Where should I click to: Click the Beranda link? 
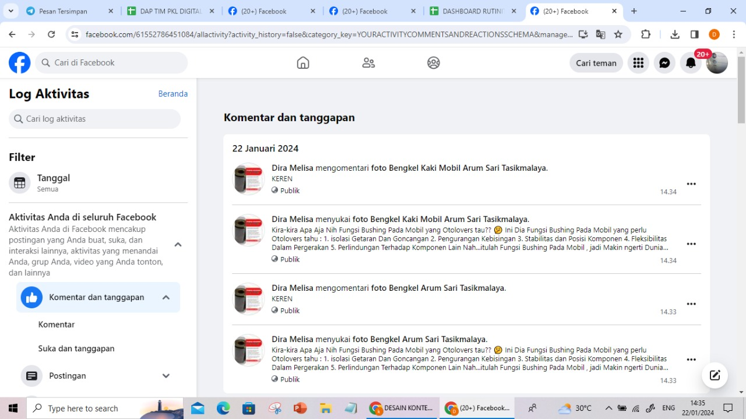click(x=173, y=94)
